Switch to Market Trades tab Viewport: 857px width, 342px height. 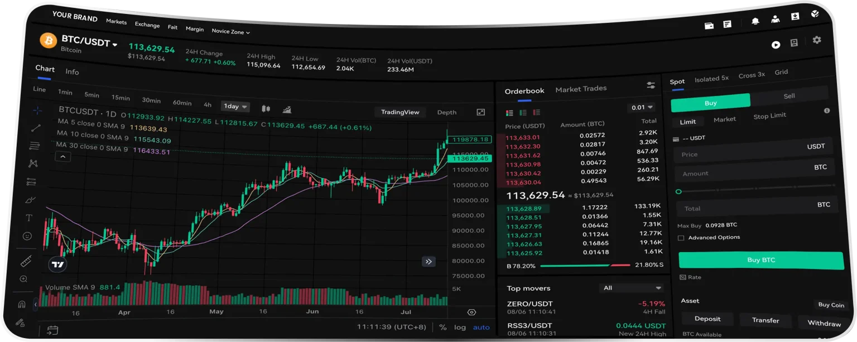[580, 89]
